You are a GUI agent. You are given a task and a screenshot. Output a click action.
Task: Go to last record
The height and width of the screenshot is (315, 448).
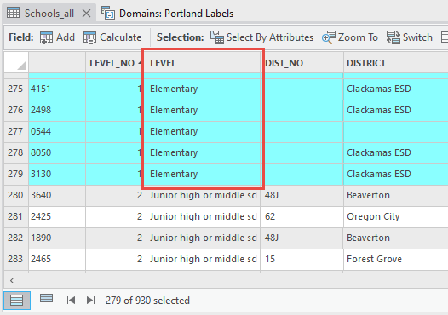point(90,301)
